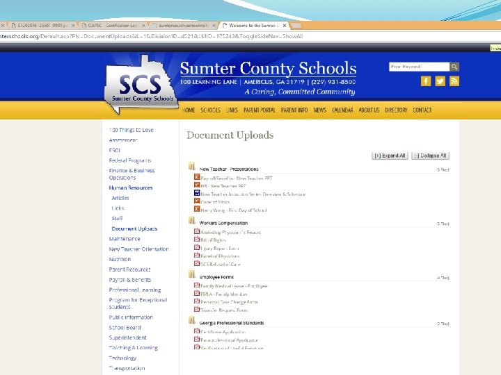Click PDF icon beside Bill of Rights
The height and width of the screenshot is (375, 501).
pos(197,239)
